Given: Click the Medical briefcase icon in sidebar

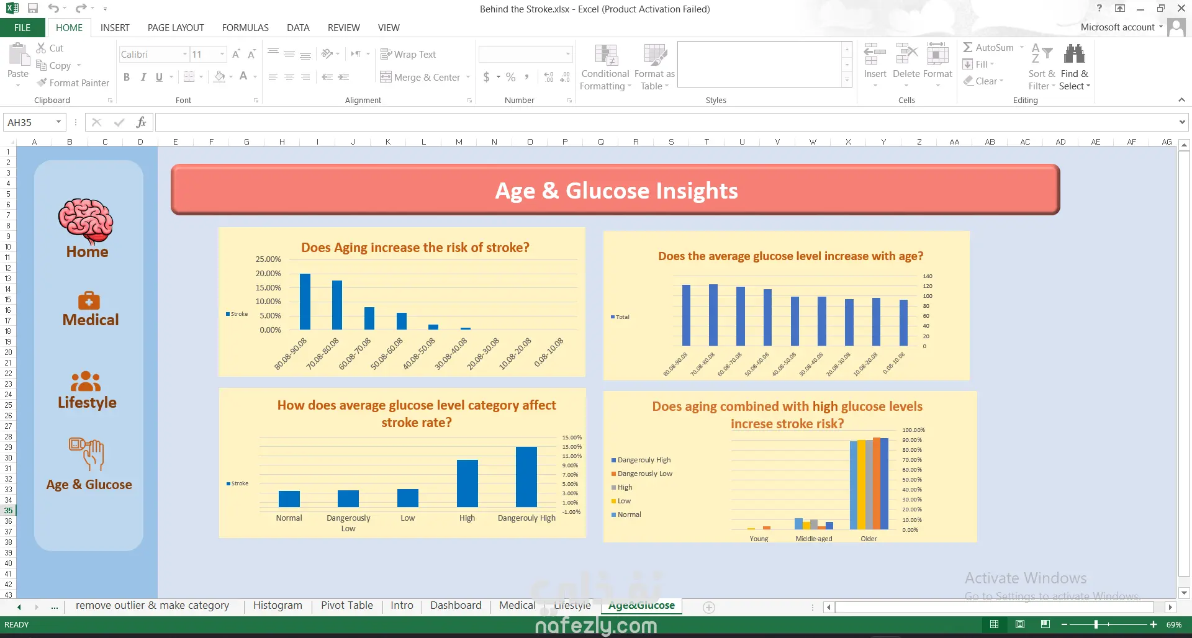Looking at the screenshot, I should click(x=89, y=300).
